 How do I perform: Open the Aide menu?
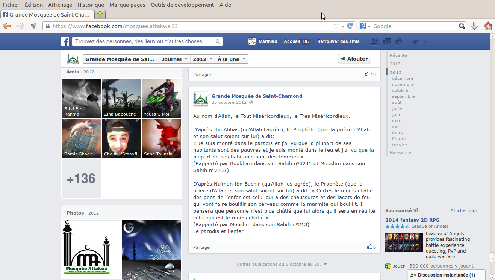coord(225,5)
